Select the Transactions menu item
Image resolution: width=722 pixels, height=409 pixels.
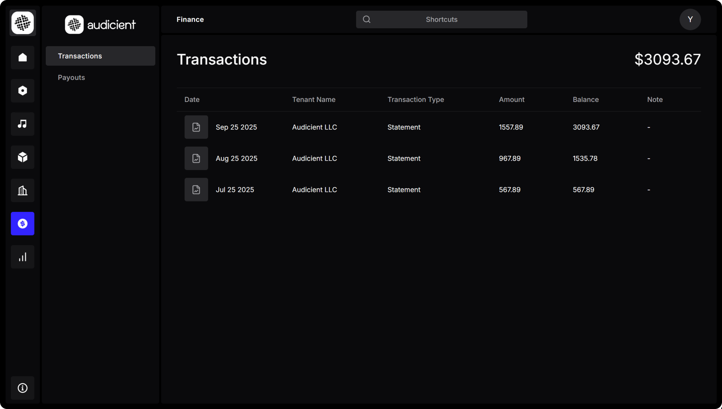(x=80, y=56)
